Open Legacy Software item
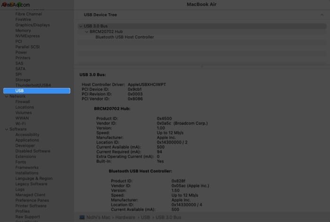The height and width of the screenshot is (222, 330). coord(31,184)
